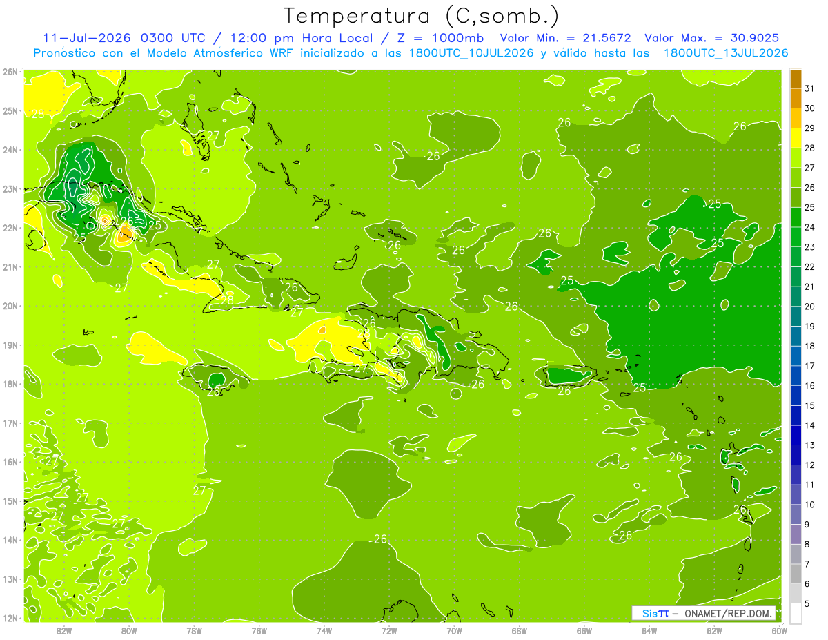Screen dimensions: 828x640
Task: Click latitude axis label "19N"
Action: (10, 345)
